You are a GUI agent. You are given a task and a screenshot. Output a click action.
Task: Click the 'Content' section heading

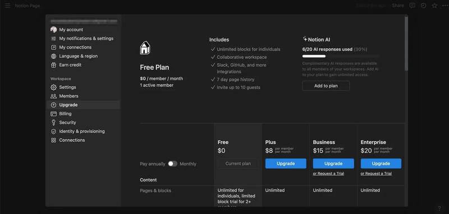click(x=148, y=180)
